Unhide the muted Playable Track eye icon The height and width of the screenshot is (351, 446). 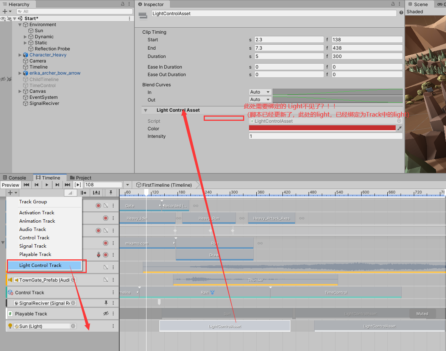point(106,314)
